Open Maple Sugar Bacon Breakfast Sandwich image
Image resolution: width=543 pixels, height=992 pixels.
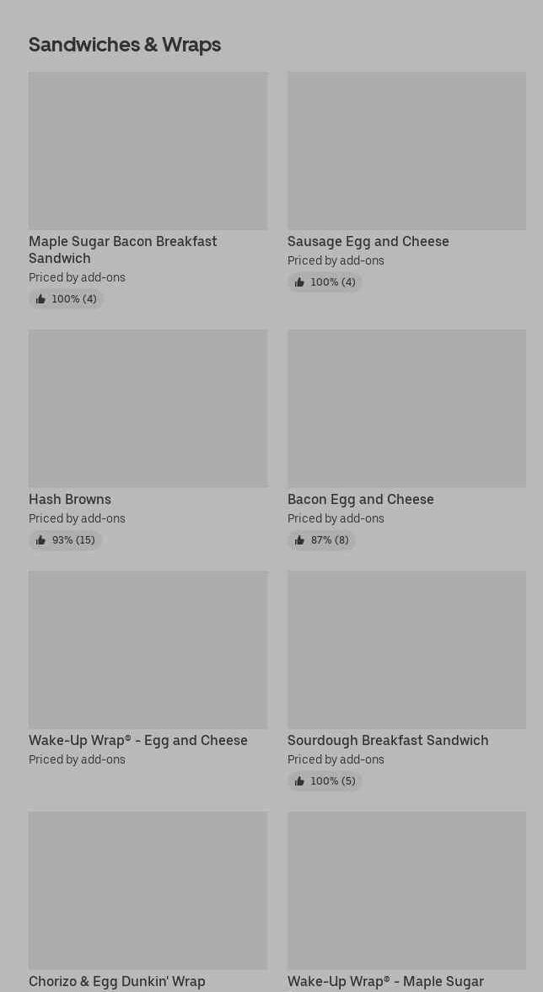[x=148, y=151]
